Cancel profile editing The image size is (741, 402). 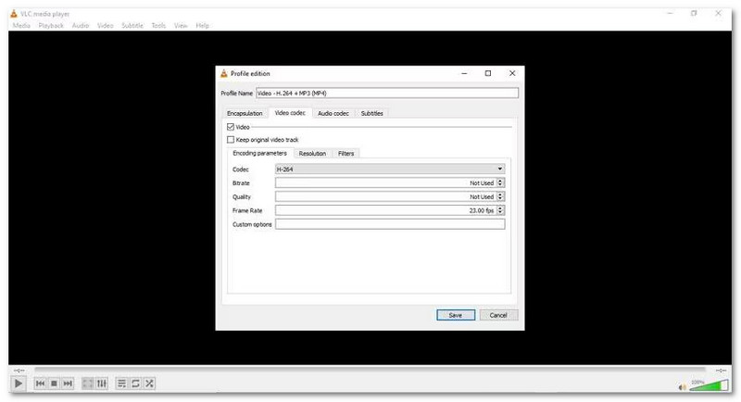pyautogui.click(x=498, y=315)
